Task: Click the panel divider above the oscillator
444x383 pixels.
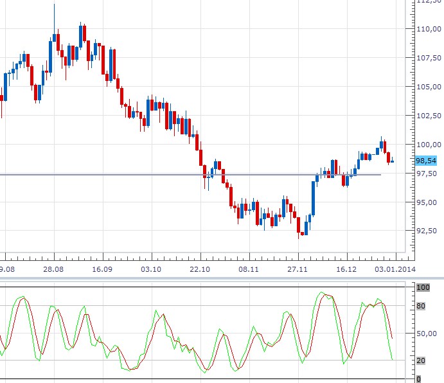Action: (222, 279)
